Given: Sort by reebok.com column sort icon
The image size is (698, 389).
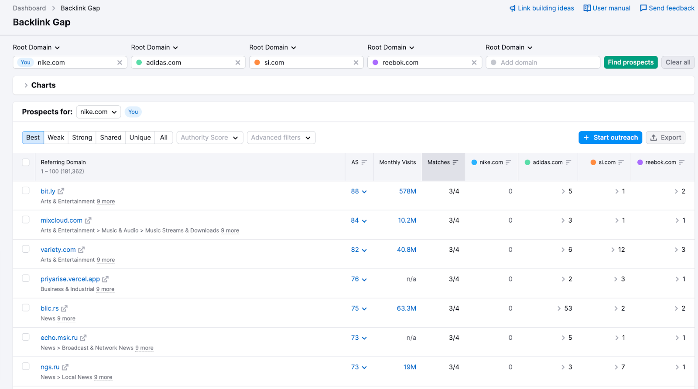Looking at the screenshot, I should pyautogui.click(x=682, y=162).
